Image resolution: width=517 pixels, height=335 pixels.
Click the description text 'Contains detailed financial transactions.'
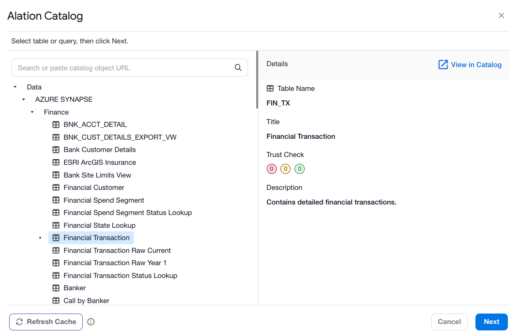[x=332, y=202]
